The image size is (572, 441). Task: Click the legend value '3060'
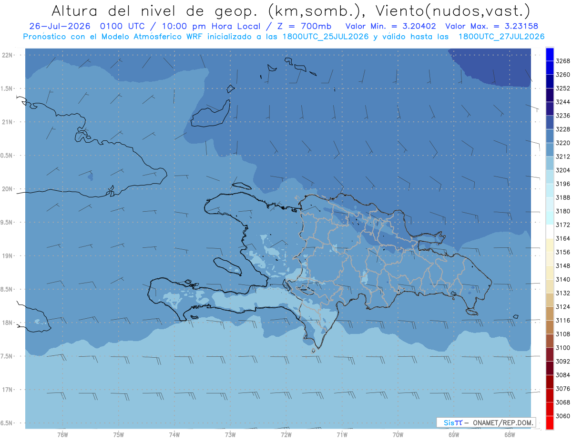562,416
